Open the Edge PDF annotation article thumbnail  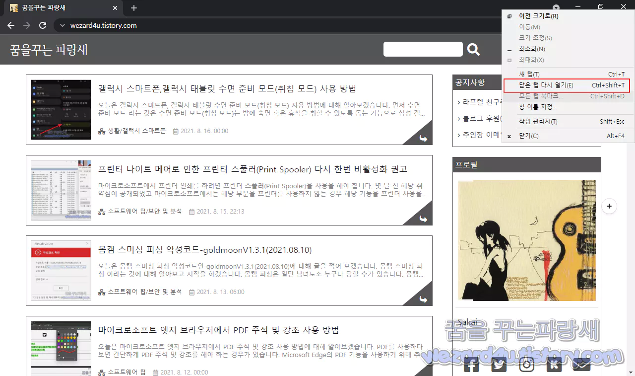(61, 348)
